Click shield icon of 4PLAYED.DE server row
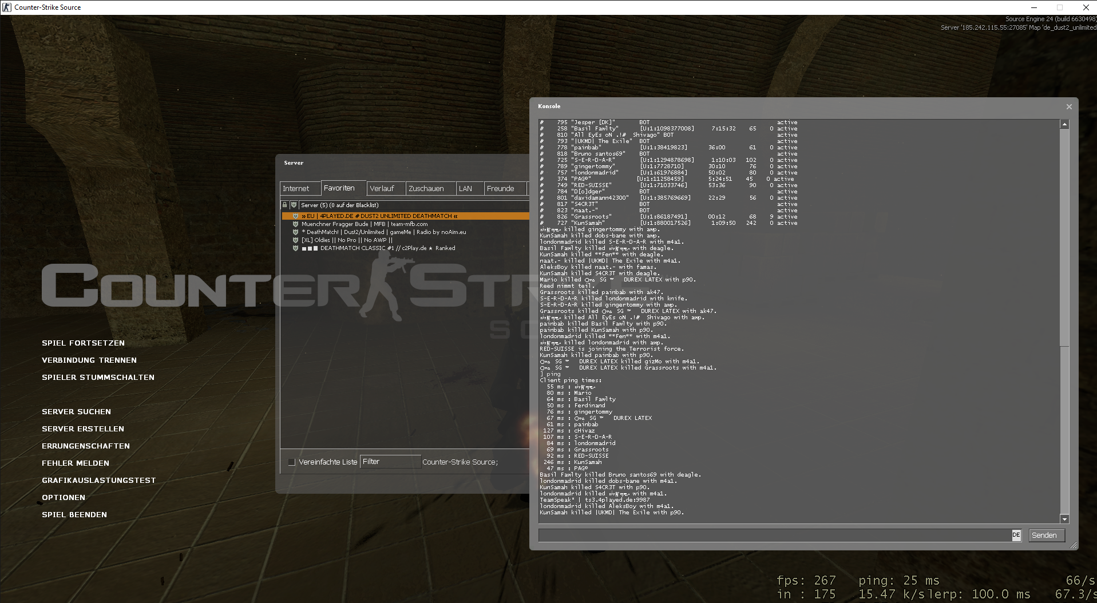 (x=295, y=216)
